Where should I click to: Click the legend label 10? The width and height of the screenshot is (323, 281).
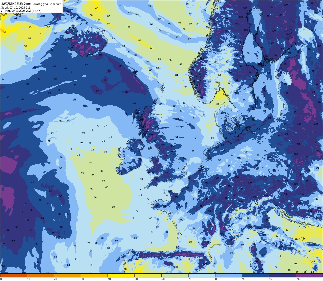(x=29, y=279)
